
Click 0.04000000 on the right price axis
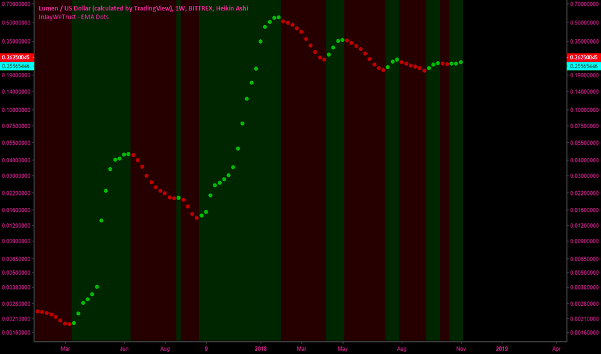(584, 160)
